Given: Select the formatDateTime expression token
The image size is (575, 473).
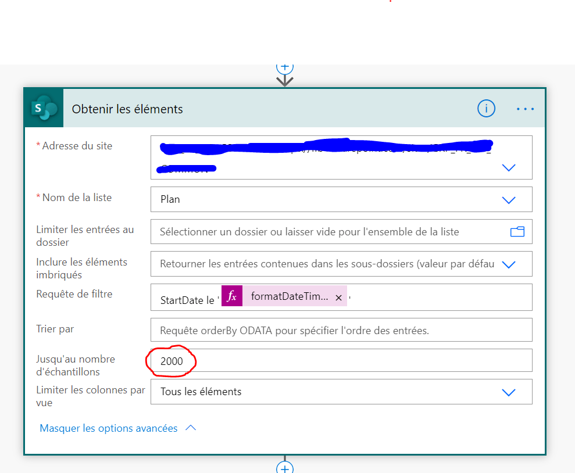Looking at the screenshot, I should (x=289, y=296).
